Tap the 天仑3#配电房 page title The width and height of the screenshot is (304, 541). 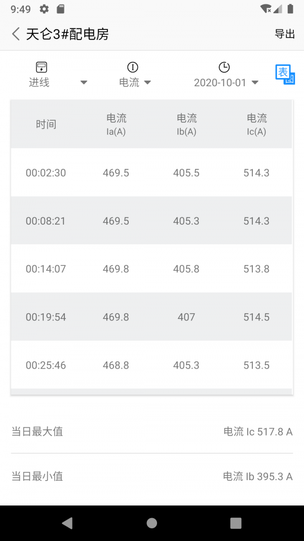(67, 34)
